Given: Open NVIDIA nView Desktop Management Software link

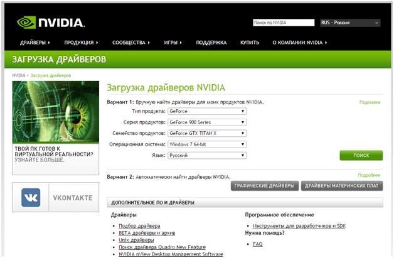Looking at the screenshot, I should click(171, 254).
